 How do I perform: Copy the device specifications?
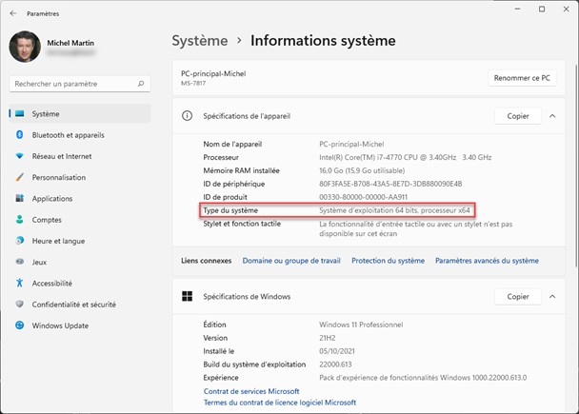click(517, 116)
